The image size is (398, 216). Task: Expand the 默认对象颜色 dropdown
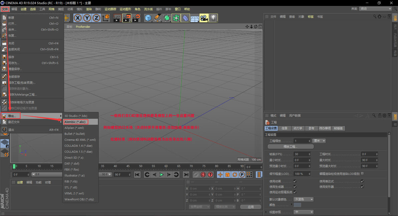pyautogui.click(x=304, y=199)
